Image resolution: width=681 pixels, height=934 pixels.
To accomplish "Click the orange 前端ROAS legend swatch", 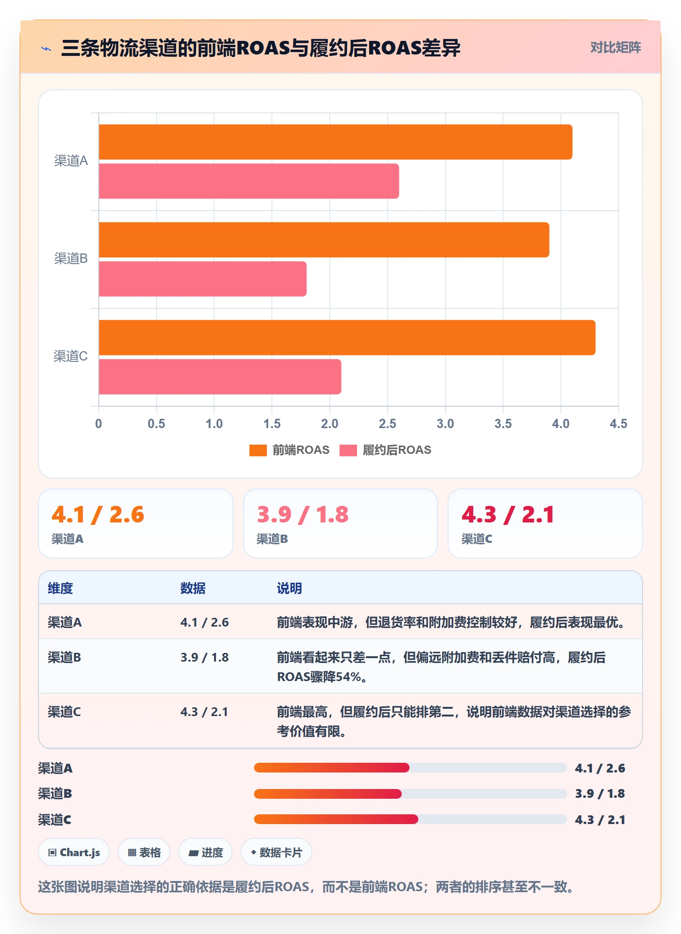I will [x=258, y=450].
